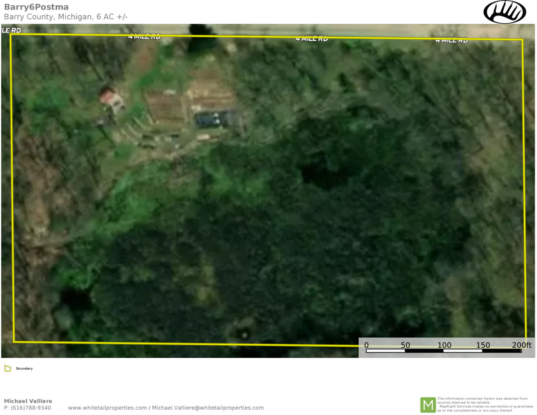
Task: Click the brown garden plot beside the house
Action: coord(166,106)
